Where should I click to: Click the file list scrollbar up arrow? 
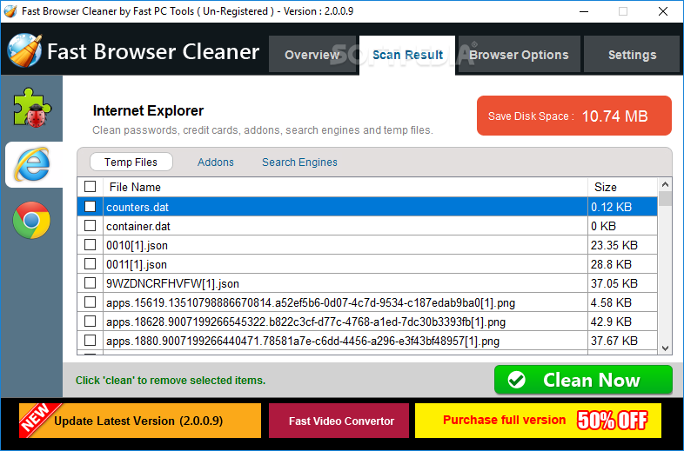665,184
